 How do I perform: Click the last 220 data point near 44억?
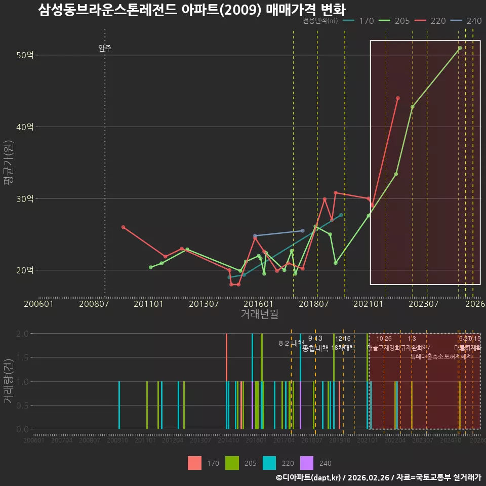[398, 98]
